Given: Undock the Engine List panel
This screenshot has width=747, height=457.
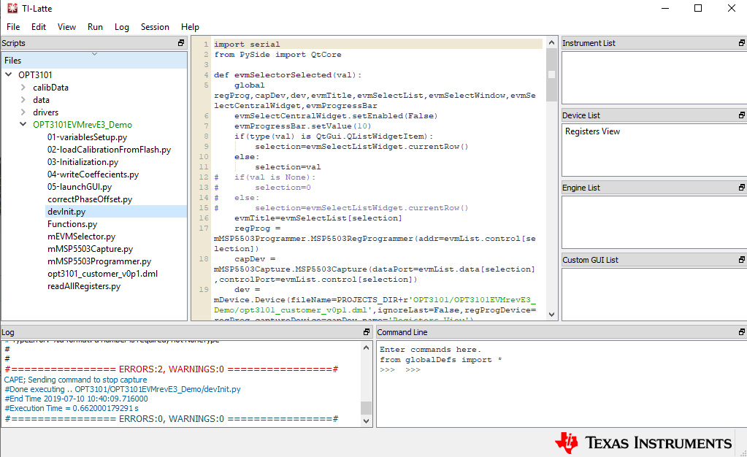Looking at the screenshot, I should click(x=742, y=188).
